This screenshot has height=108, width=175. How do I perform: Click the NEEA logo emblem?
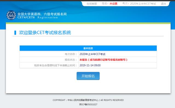click(11, 15)
